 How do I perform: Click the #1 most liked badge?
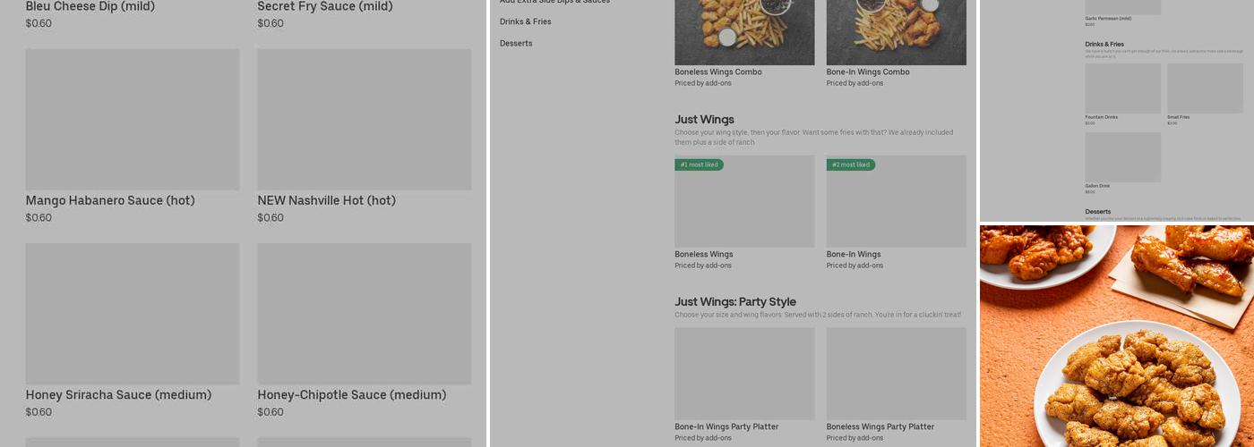pos(699,164)
